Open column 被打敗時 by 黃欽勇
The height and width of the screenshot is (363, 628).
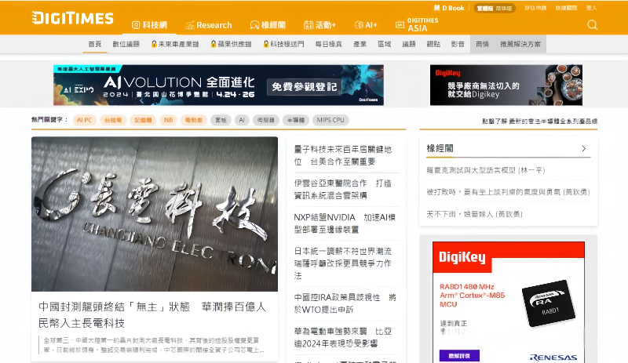click(508, 192)
